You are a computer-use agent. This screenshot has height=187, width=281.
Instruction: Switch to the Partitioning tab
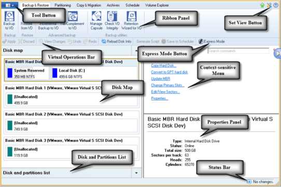[63, 5]
